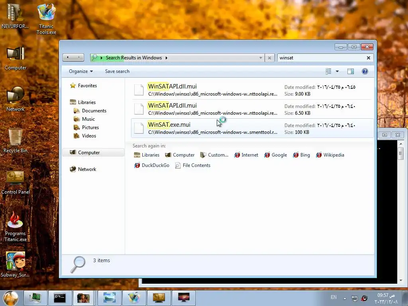Click the Internet search-again icon
This screenshot has height=306, width=408.
pyautogui.click(x=246, y=155)
